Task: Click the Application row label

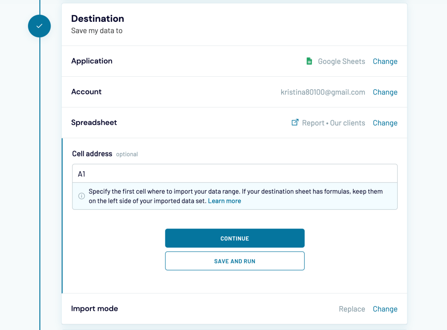Action: [92, 61]
